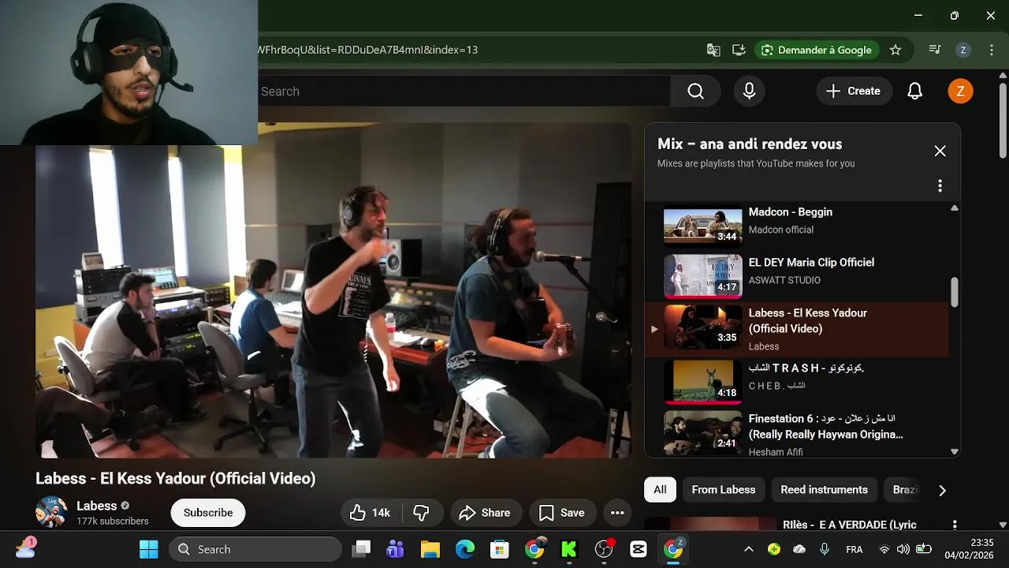Select the All filter chip

click(x=660, y=490)
